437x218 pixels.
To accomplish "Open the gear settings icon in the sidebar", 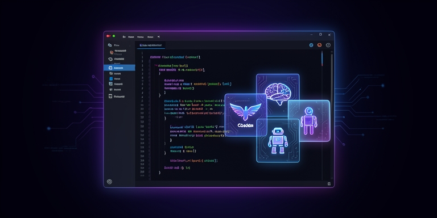I will click(109, 182).
